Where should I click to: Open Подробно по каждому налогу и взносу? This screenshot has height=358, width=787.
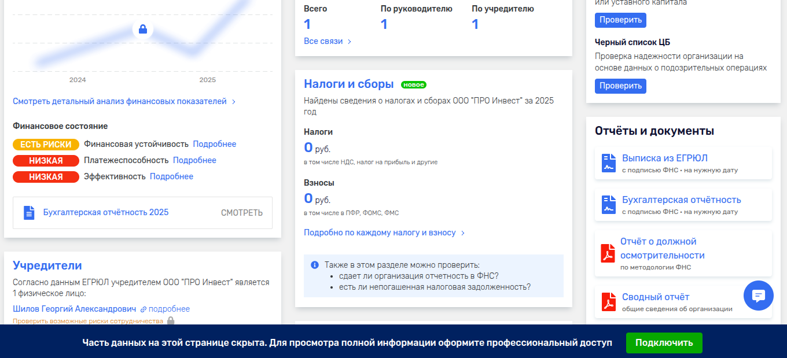coord(380,232)
